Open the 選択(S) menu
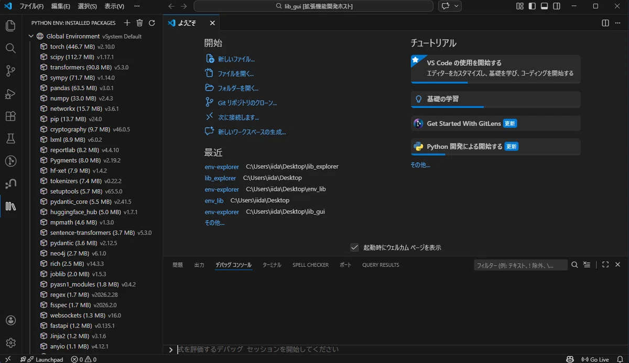Screen dimensions: 629x363 pyautogui.click(x=87, y=6)
